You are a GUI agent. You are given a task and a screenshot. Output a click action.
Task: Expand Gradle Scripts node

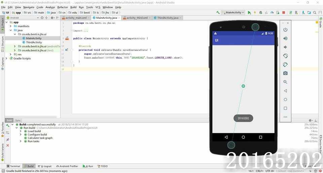point(7,58)
